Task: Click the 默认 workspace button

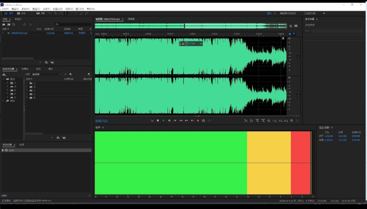Action: pos(269,13)
